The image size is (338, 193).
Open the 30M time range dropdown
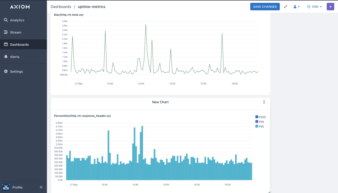pyautogui.click(x=314, y=7)
